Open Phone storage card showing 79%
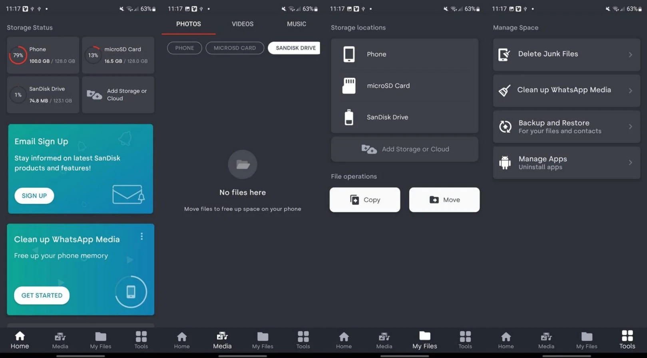 tap(43, 55)
